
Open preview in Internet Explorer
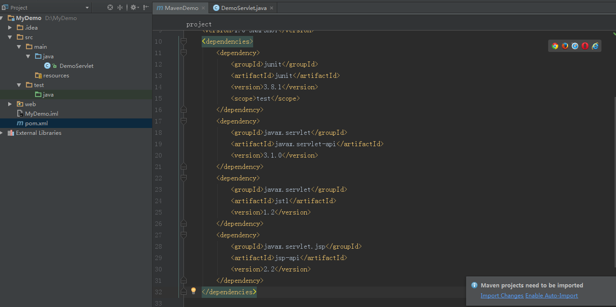(595, 46)
